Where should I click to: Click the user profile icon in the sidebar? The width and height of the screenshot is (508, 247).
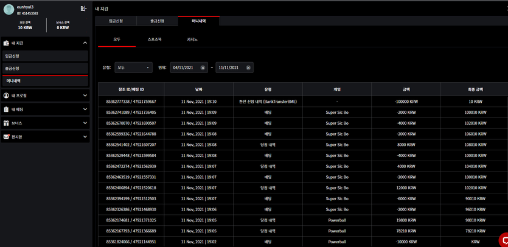(x=6, y=96)
